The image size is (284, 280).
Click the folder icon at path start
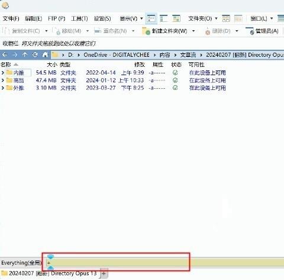coord(56,54)
